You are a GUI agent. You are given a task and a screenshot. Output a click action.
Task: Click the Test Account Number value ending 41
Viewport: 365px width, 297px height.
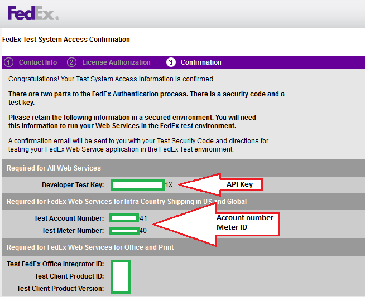[128, 218]
